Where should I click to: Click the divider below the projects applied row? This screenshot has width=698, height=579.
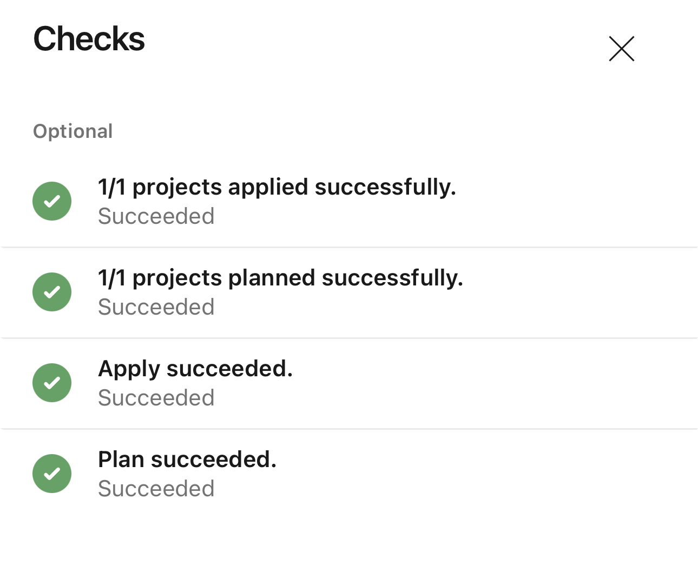(x=349, y=247)
